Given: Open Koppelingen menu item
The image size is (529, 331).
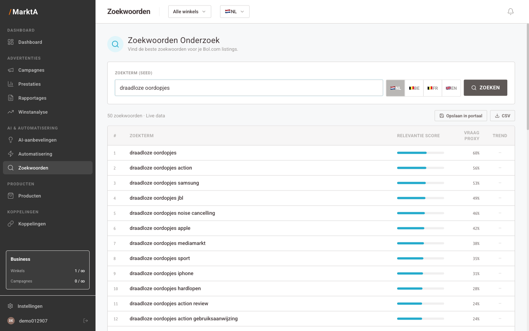Looking at the screenshot, I should 48,224.
